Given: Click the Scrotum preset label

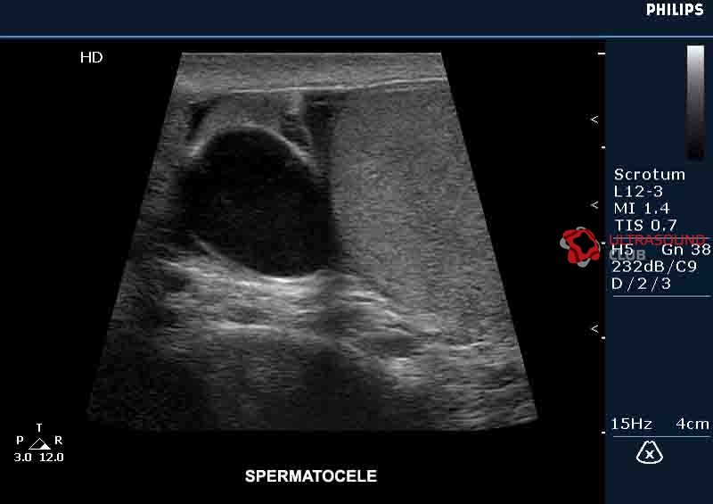Looking at the screenshot, I should [650, 174].
